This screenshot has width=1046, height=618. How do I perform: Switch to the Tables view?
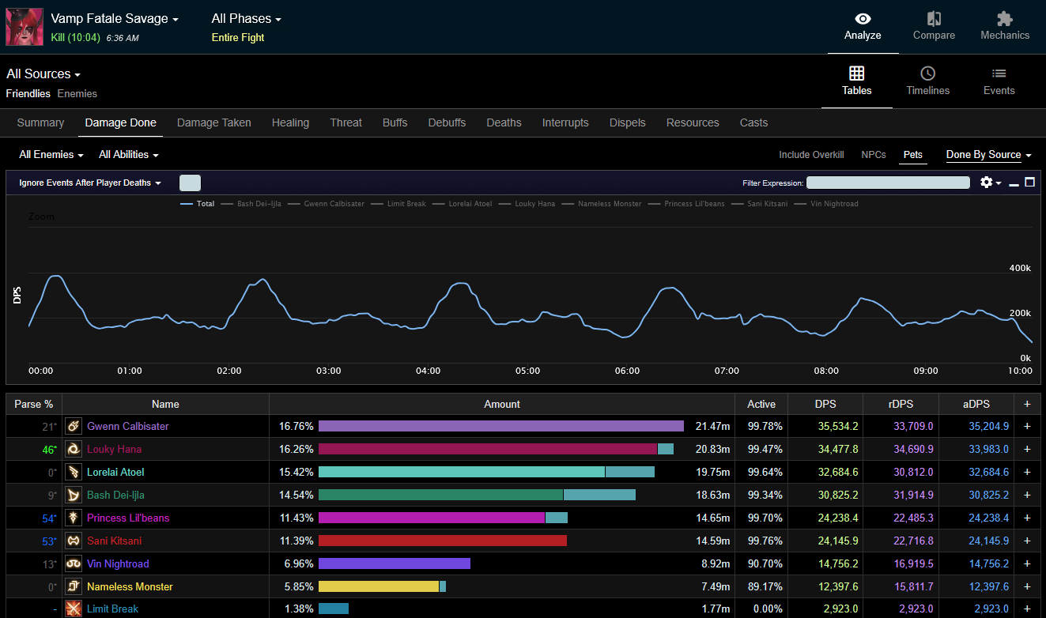pyautogui.click(x=857, y=81)
